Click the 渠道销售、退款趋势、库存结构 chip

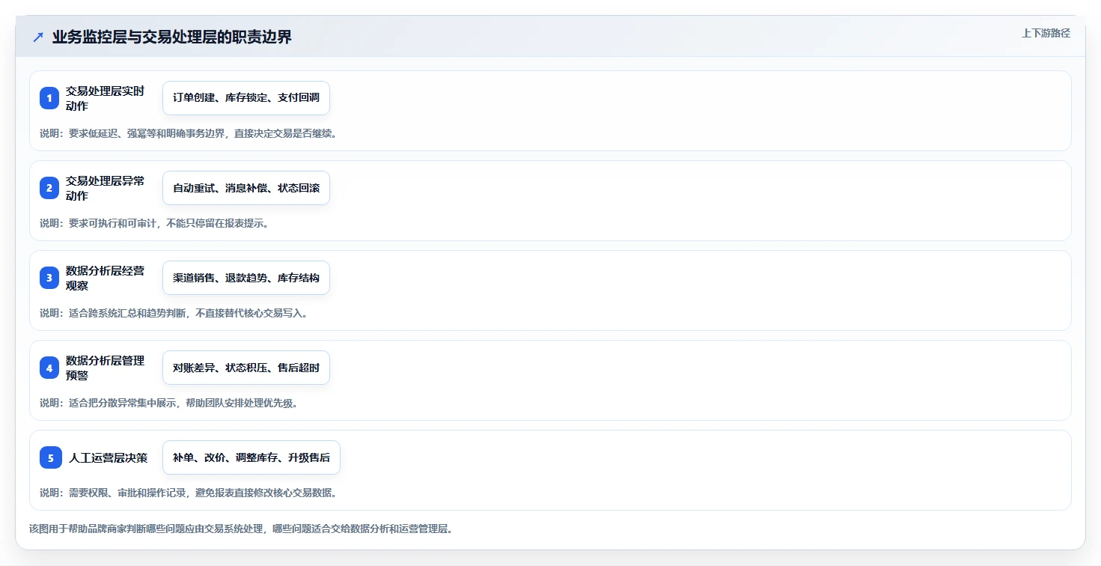[x=246, y=278]
